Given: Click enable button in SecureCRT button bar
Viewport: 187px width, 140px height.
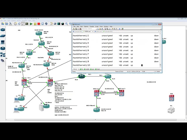Looking at the screenshot, I should pyautogui.click(x=86, y=69).
